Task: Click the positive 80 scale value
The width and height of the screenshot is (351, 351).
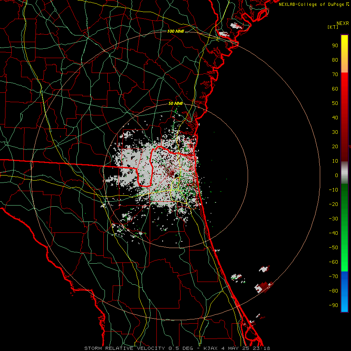Action: (x=335, y=60)
